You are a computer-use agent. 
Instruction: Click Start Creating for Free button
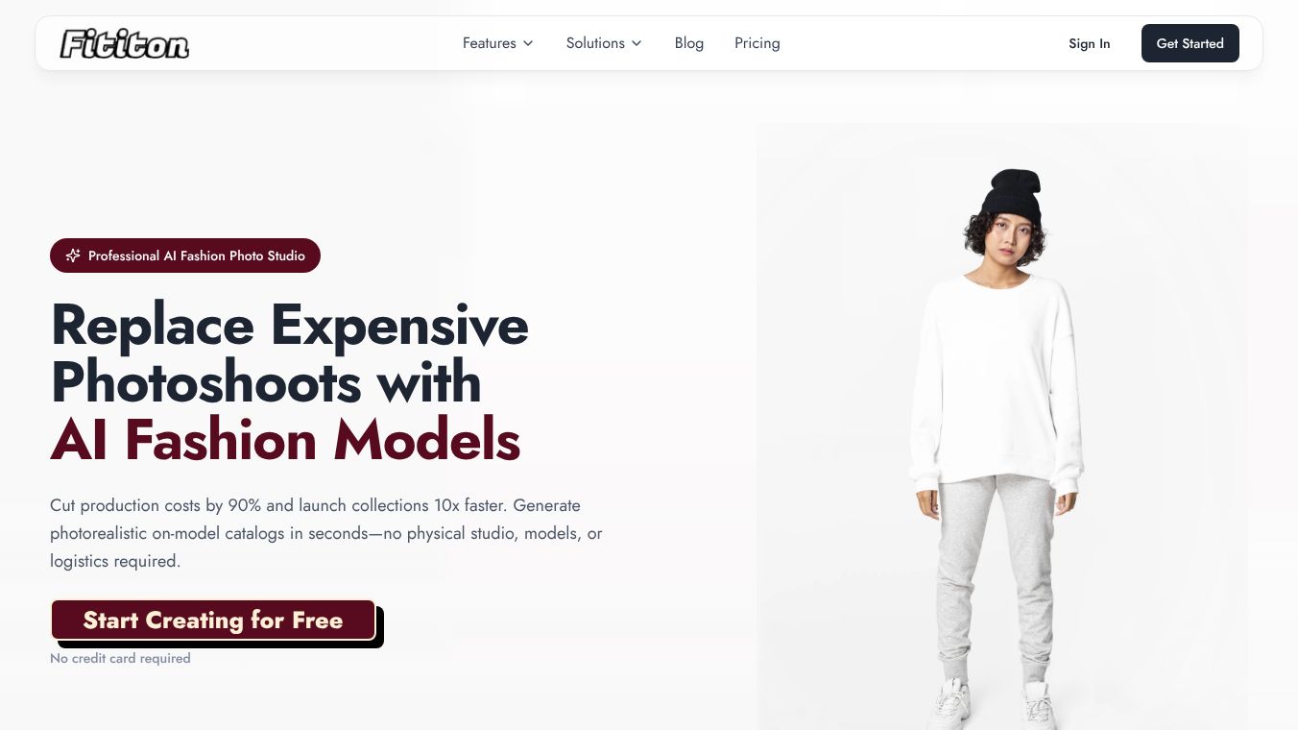(x=213, y=620)
